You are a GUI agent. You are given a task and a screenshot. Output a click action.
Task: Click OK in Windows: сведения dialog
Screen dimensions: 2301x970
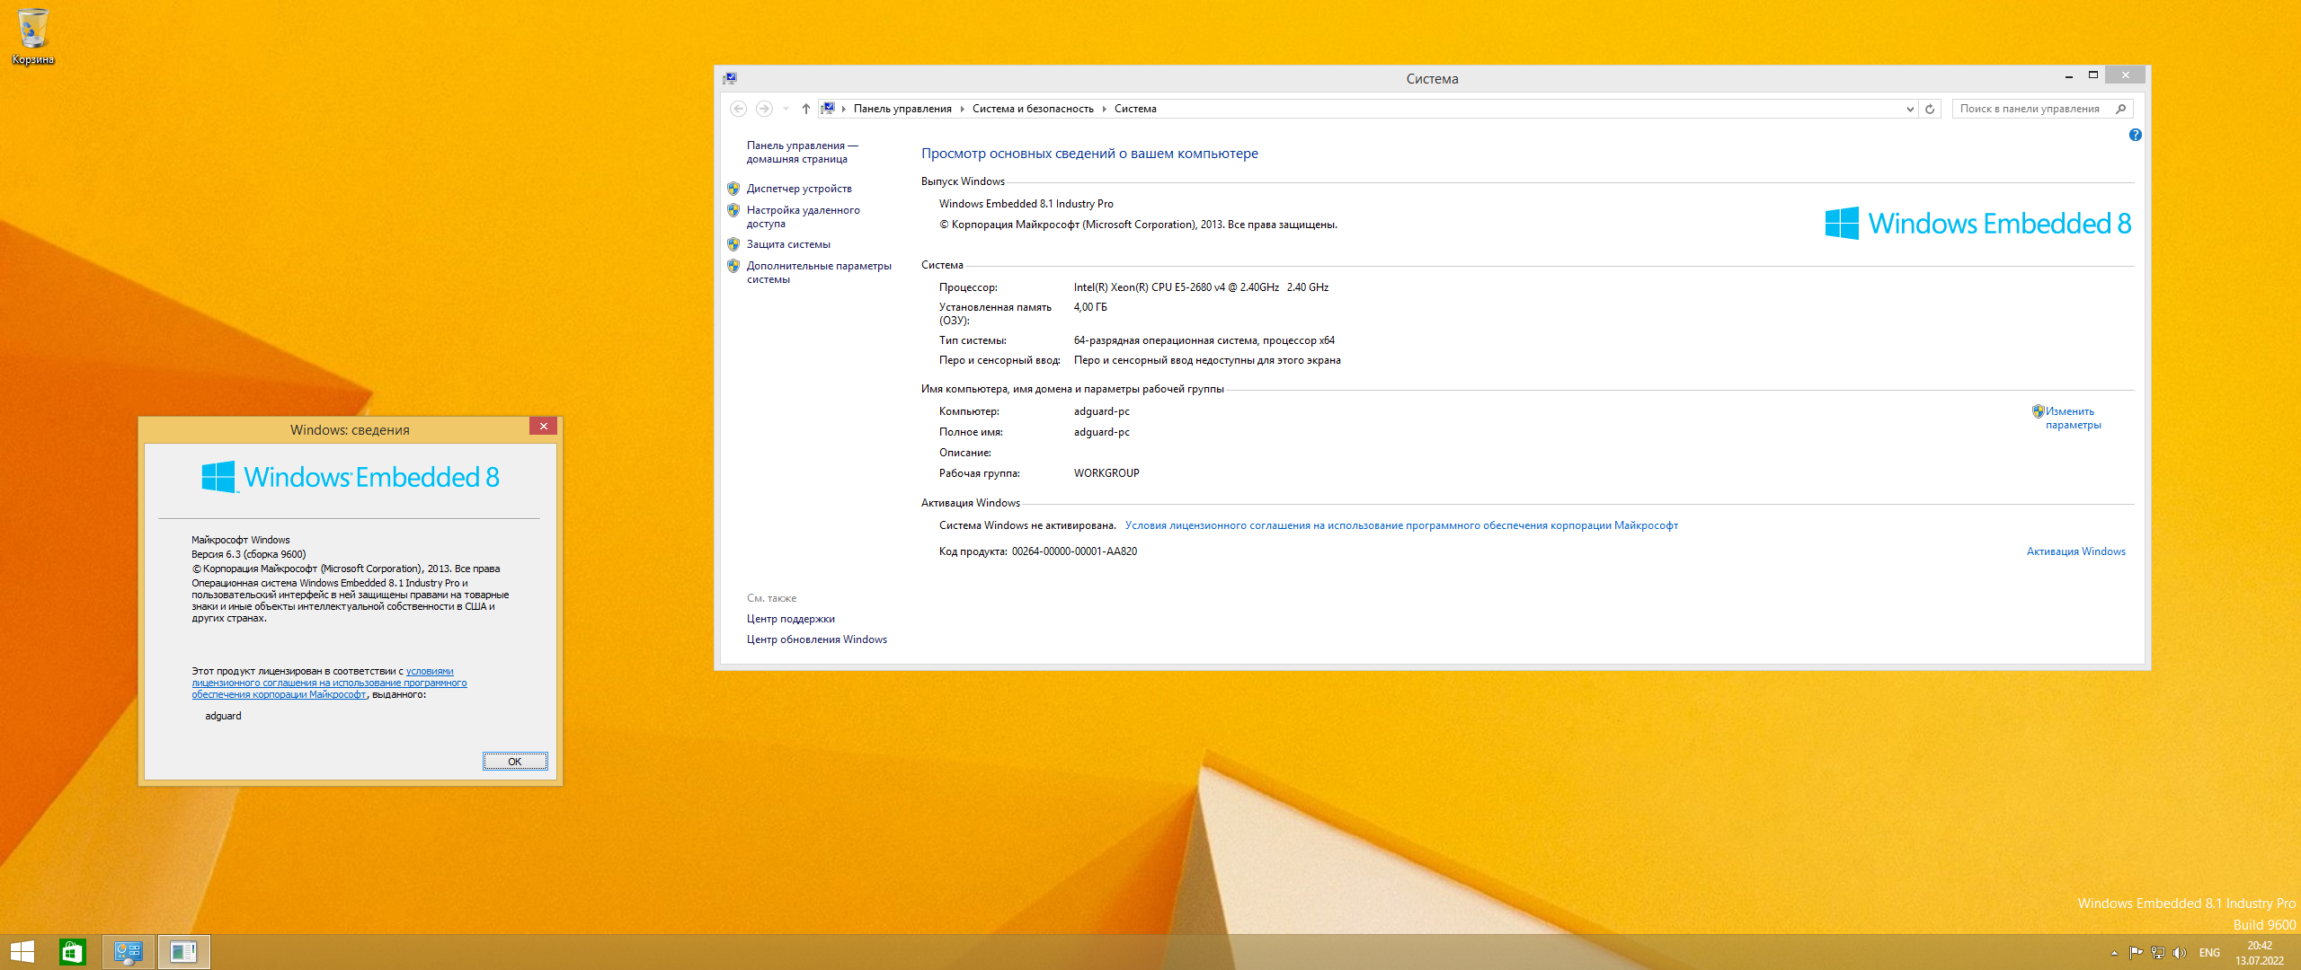515,762
